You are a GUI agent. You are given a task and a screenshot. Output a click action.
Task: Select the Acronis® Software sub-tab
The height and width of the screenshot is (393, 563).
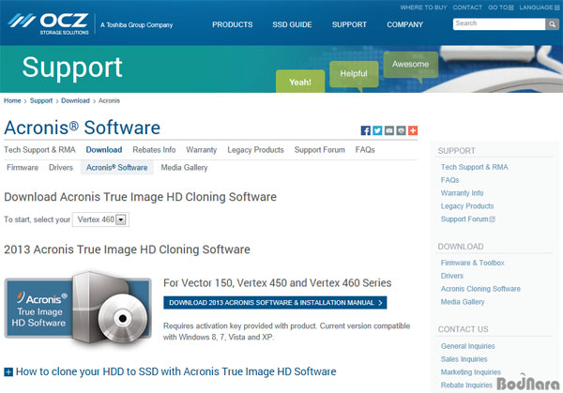[116, 168]
